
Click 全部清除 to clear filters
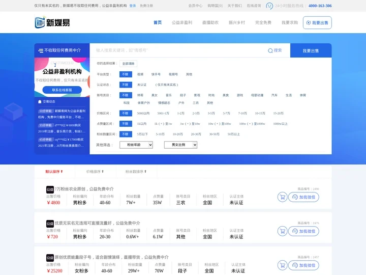[x=129, y=64]
